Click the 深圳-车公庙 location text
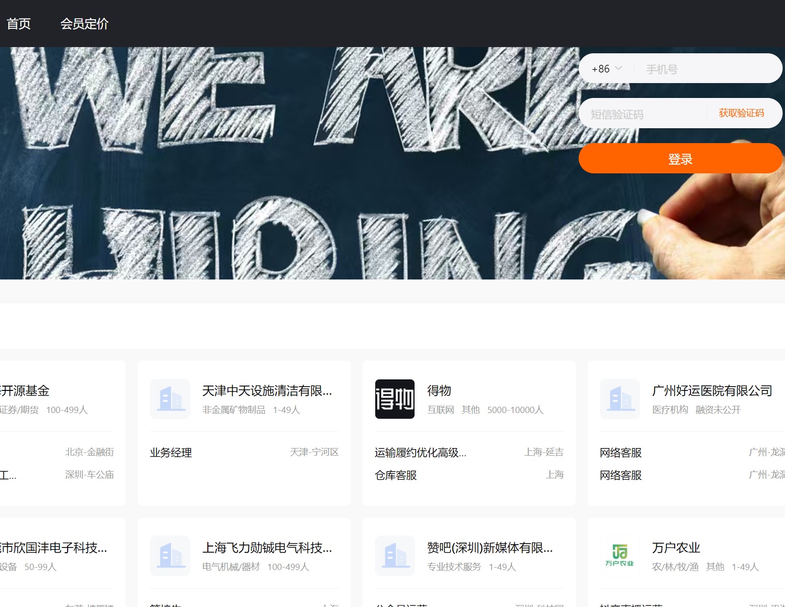This screenshot has height=607, width=785. 90,474
